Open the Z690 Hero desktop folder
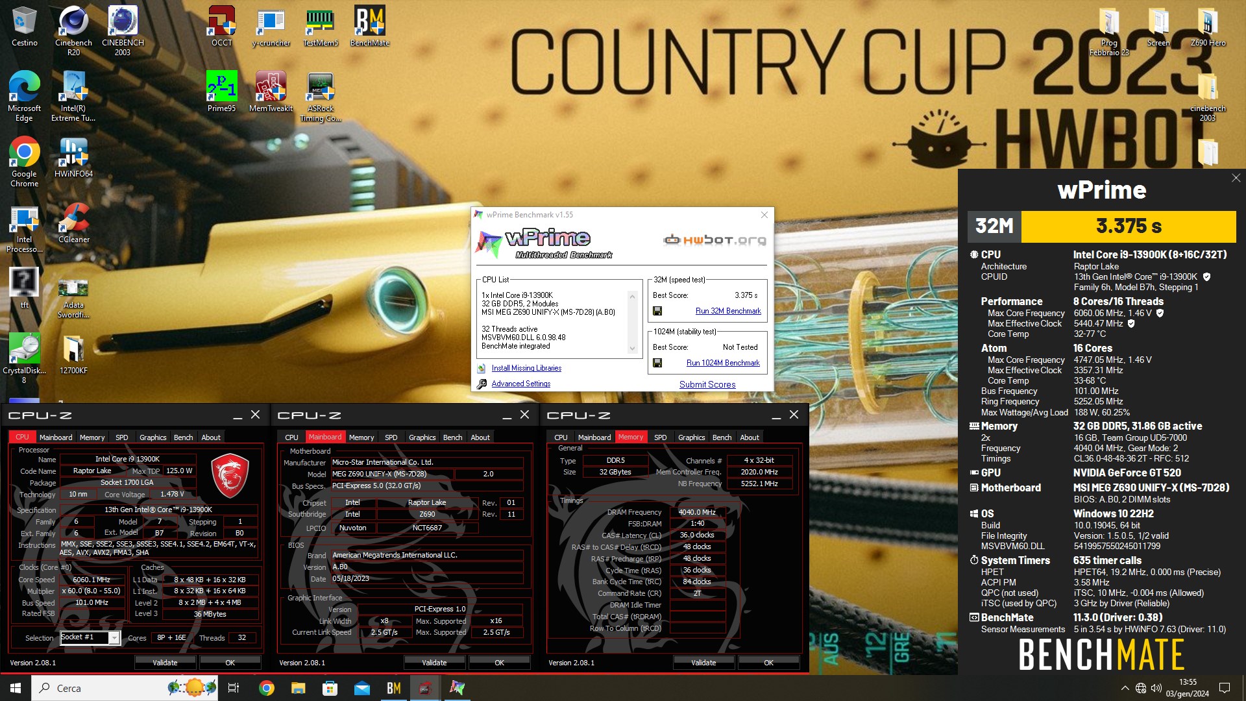This screenshot has width=1246, height=701. click(1208, 26)
